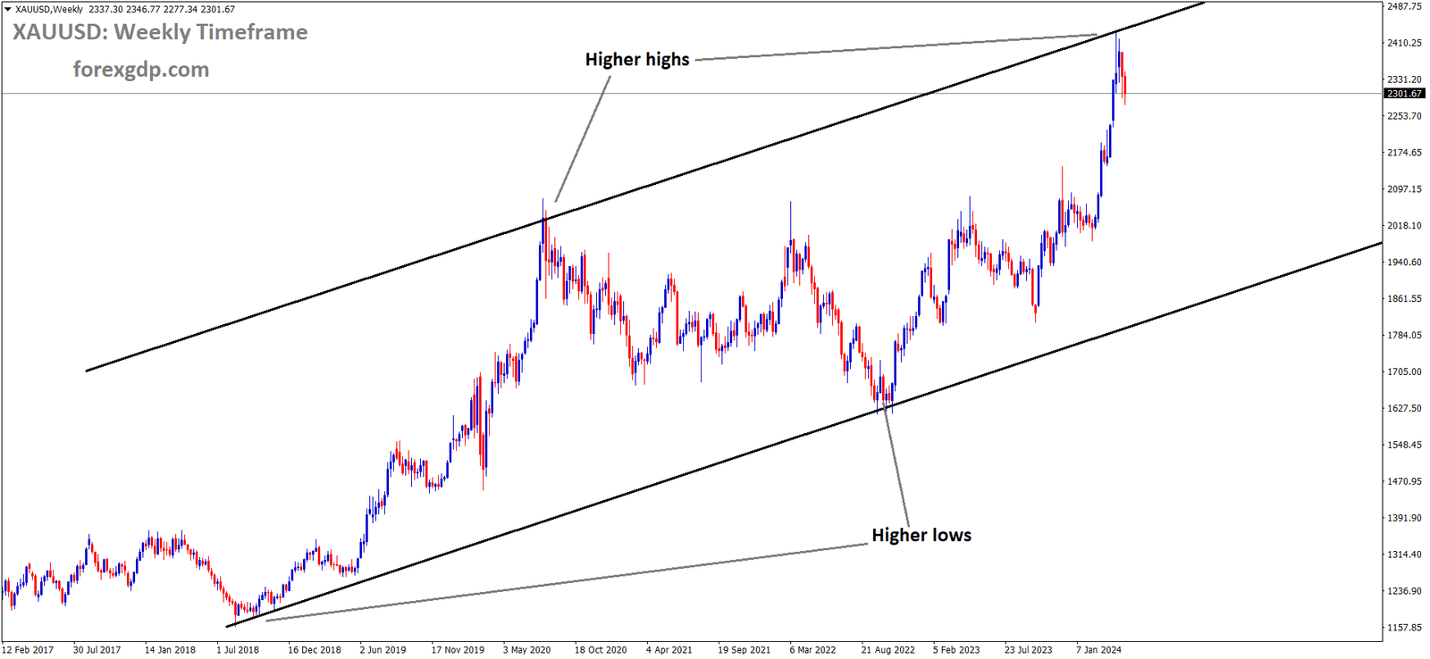
Task: Click the '2 Jun 2019' date label
Action: click(x=383, y=650)
